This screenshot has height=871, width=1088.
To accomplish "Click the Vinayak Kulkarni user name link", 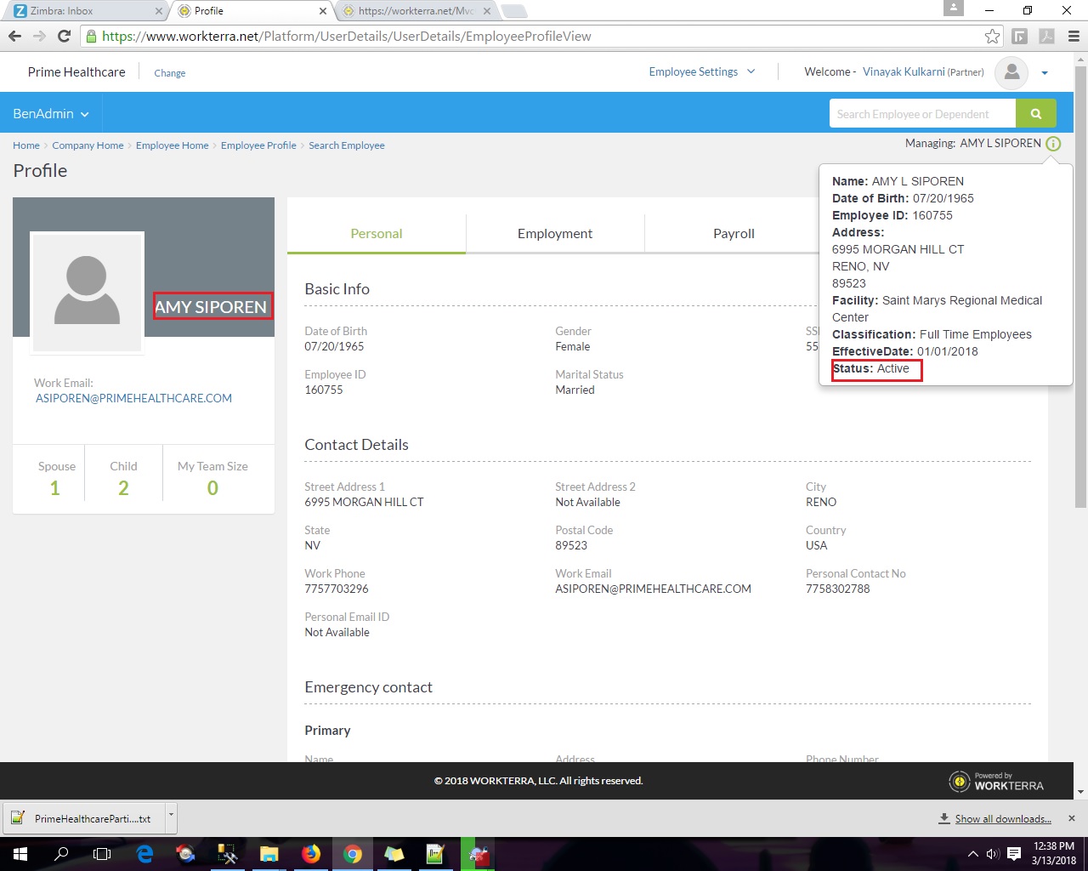I will [x=904, y=71].
